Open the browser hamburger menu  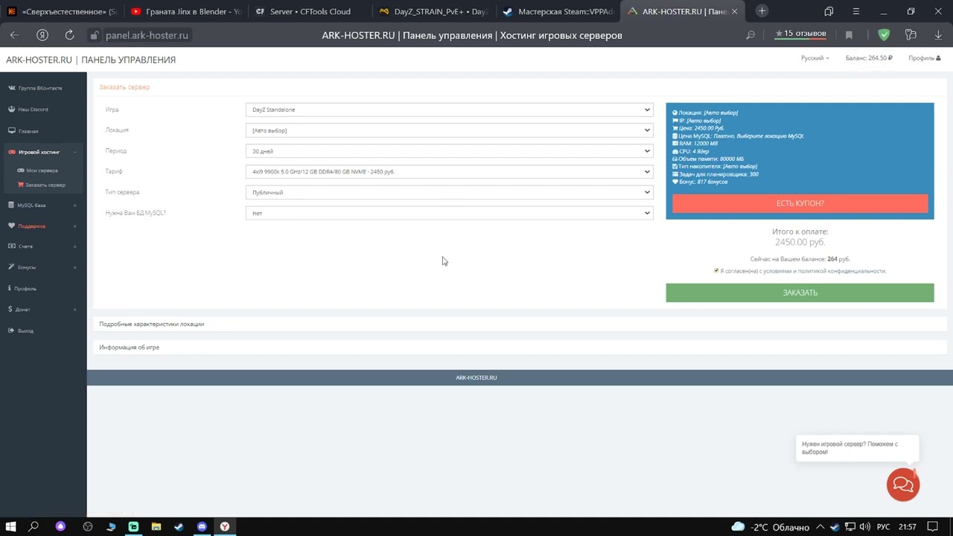[x=856, y=11]
